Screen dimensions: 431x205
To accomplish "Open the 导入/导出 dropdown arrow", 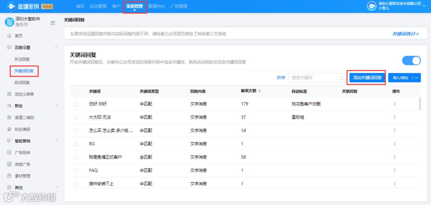I will click(417, 78).
